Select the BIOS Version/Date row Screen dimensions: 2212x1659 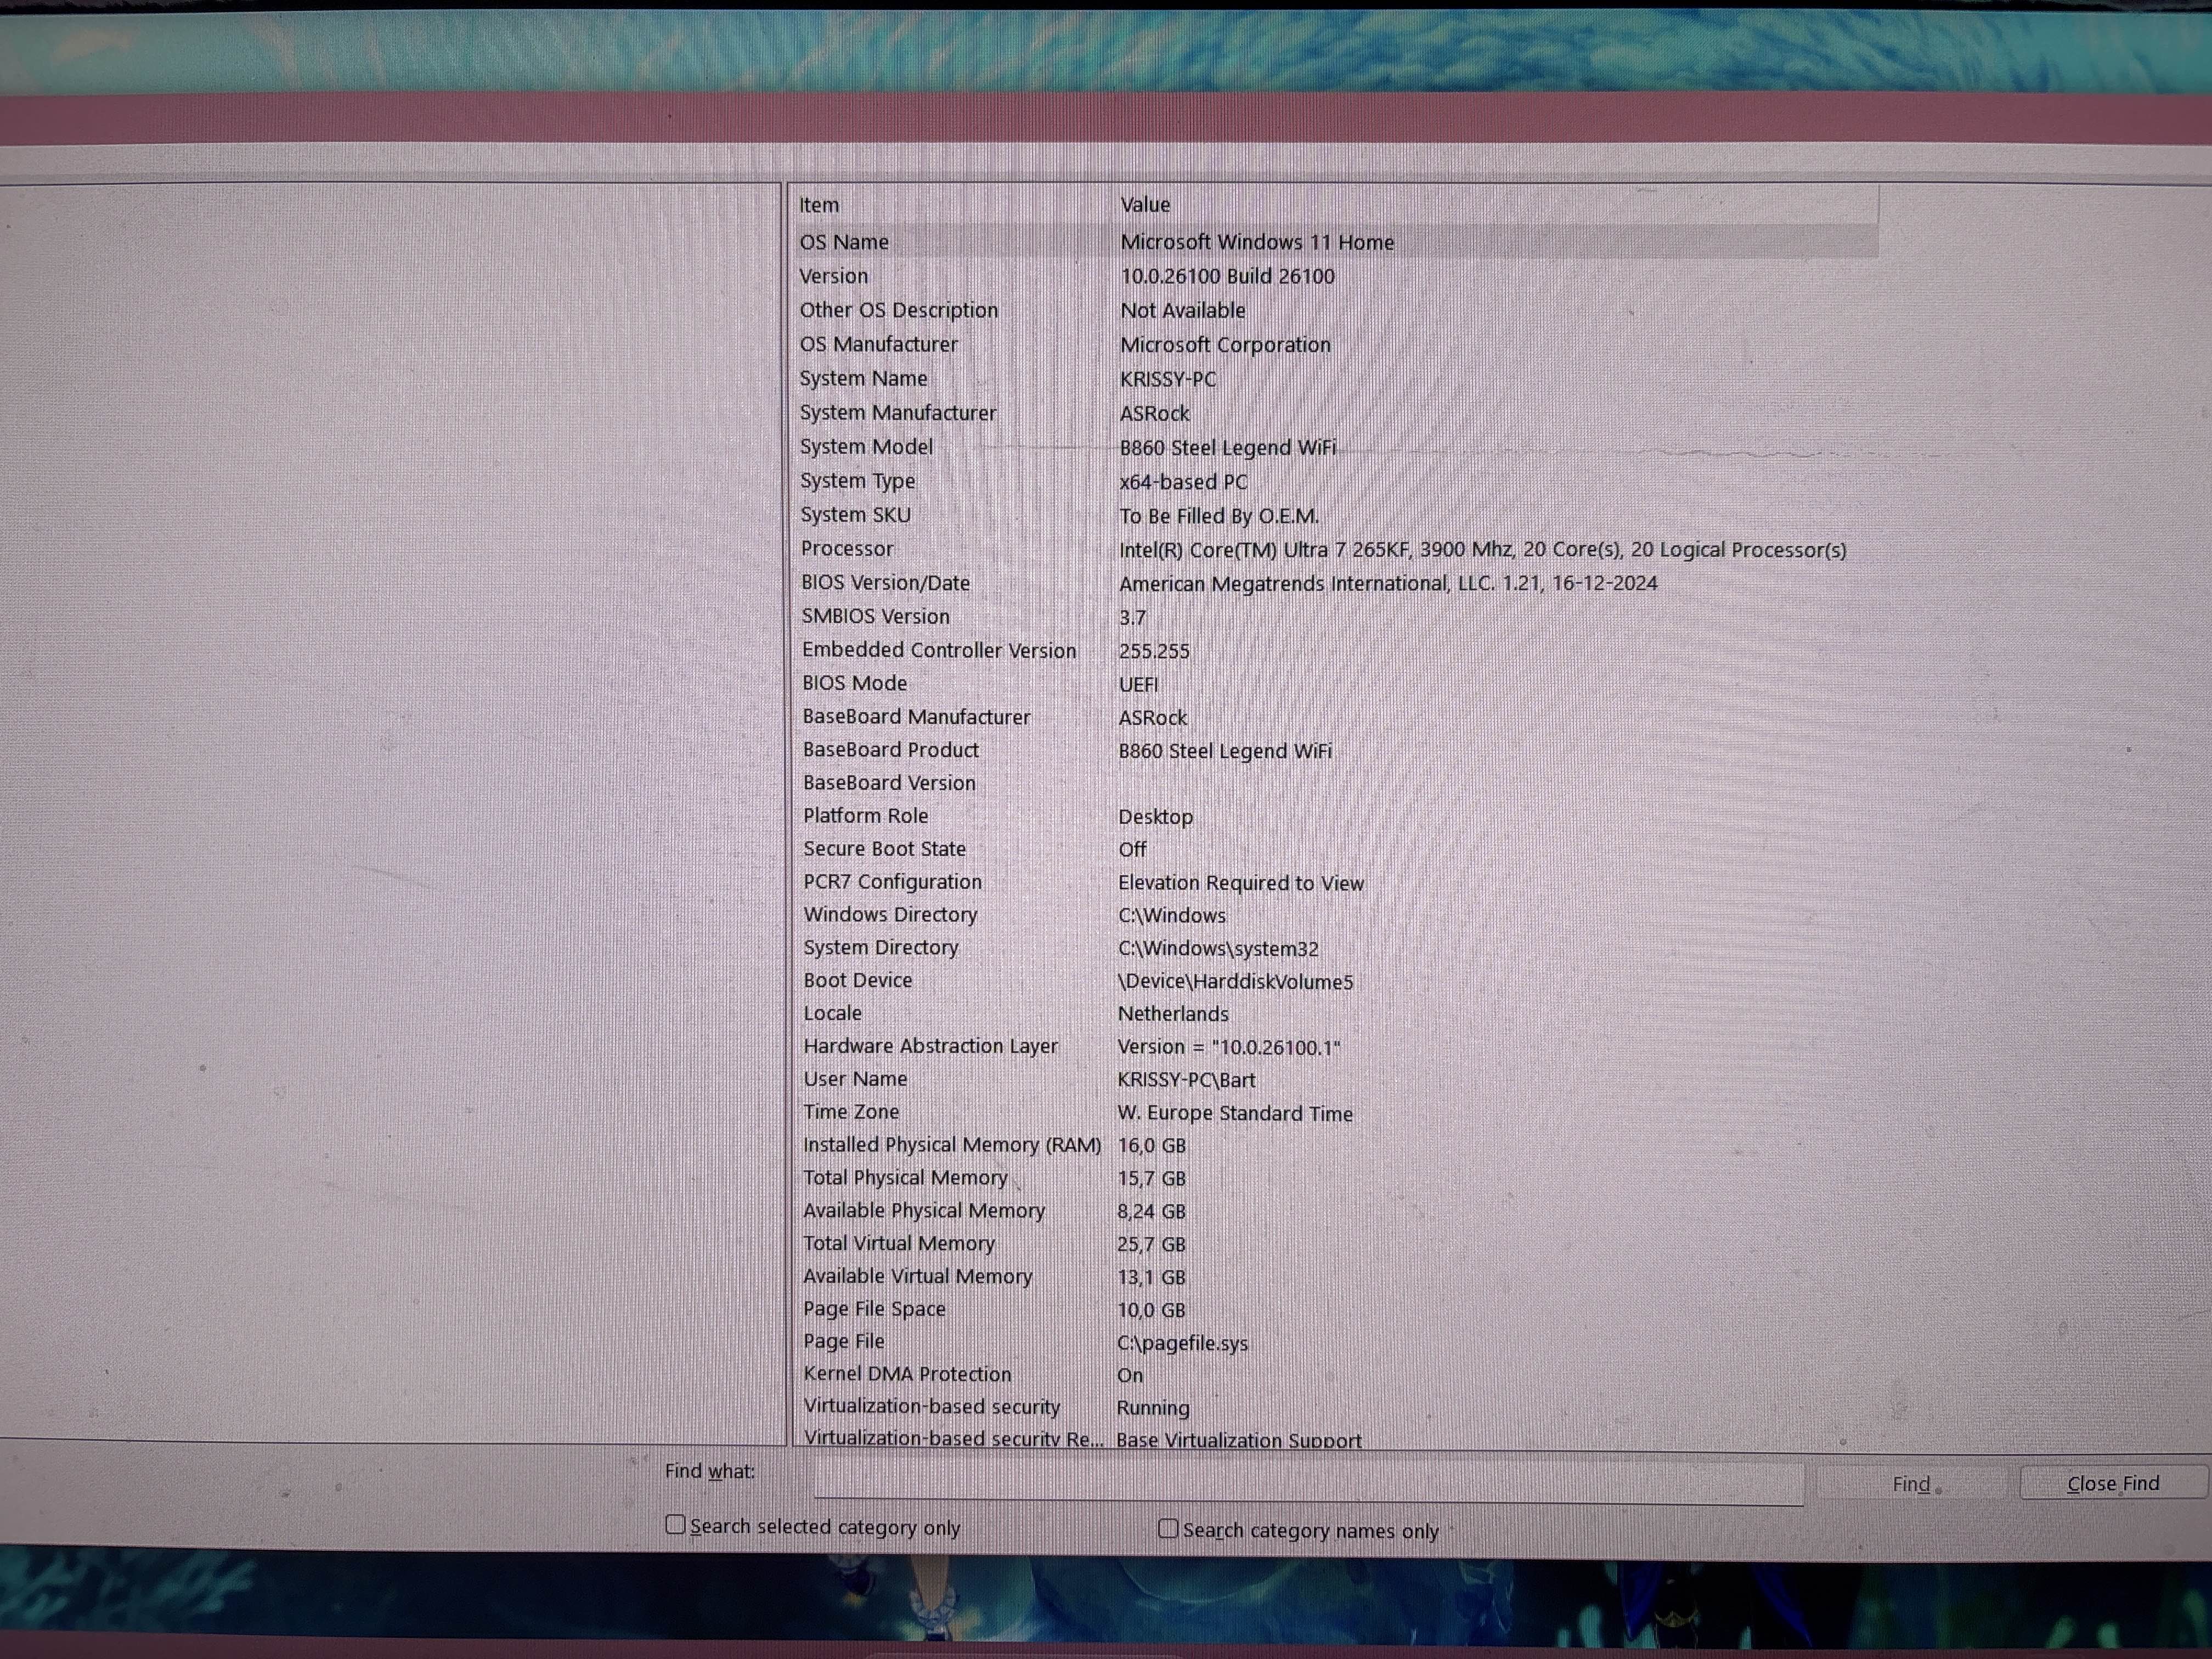(885, 583)
